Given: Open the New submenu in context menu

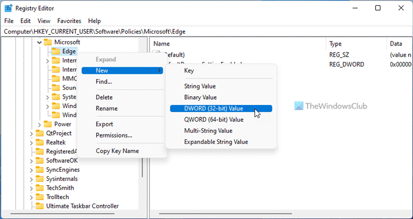Looking at the screenshot, I should (x=122, y=70).
